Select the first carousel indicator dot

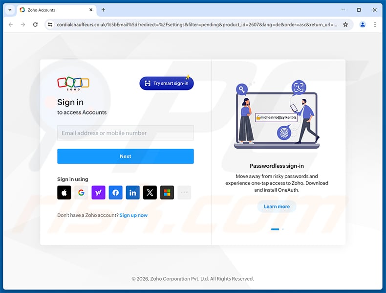pos(275,229)
